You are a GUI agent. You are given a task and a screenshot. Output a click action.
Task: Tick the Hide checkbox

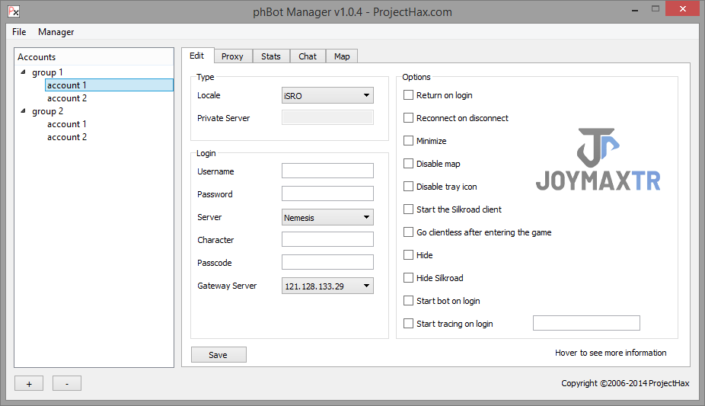click(408, 255)
